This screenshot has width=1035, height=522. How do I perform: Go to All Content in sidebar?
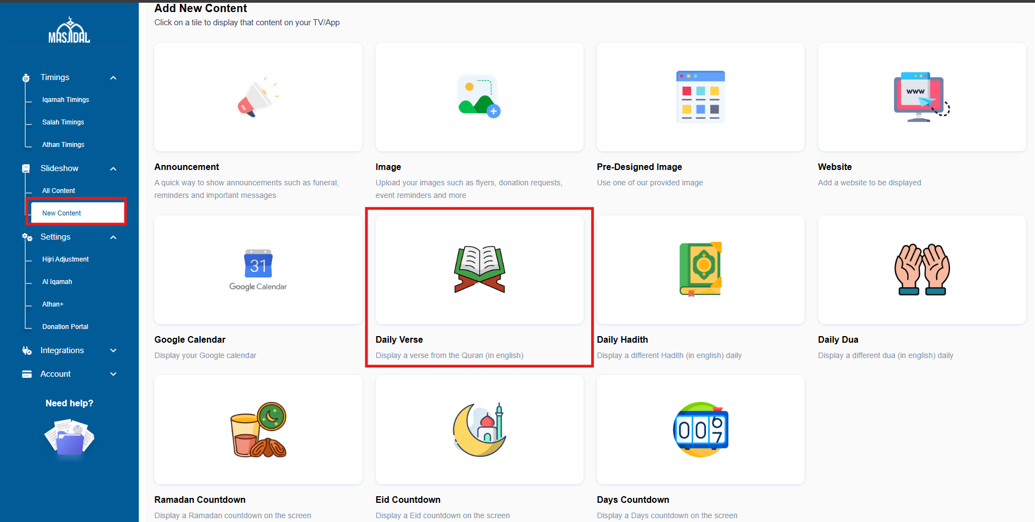(59, 191)
